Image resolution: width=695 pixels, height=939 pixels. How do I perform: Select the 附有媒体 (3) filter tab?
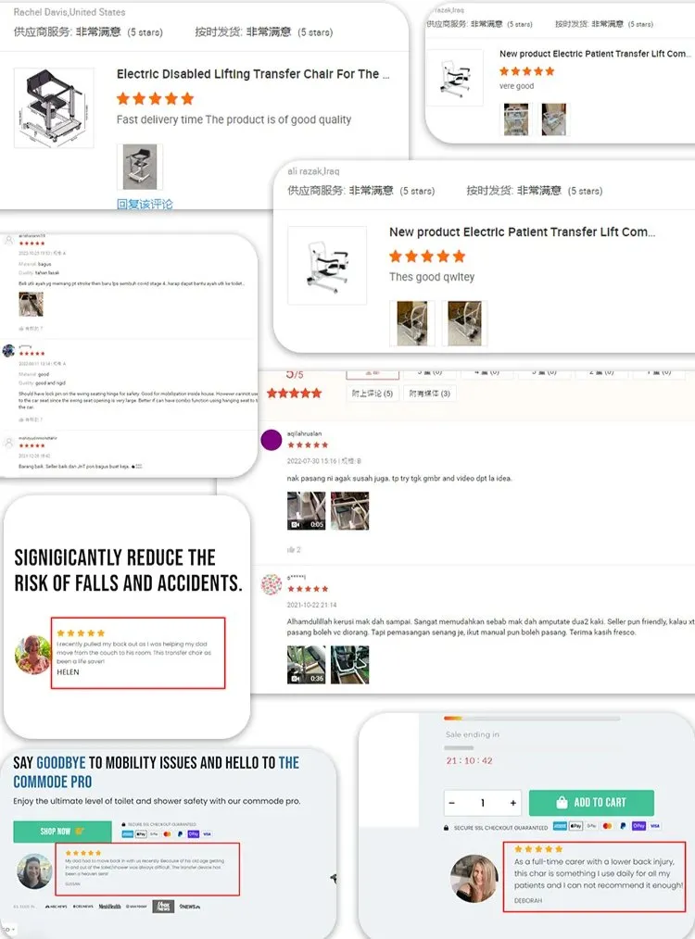pyautogui.click(x=430, y=394)
